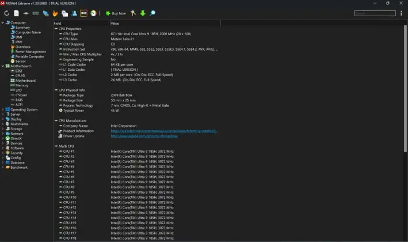Expand the Benchmark tree node

(3, 168)
